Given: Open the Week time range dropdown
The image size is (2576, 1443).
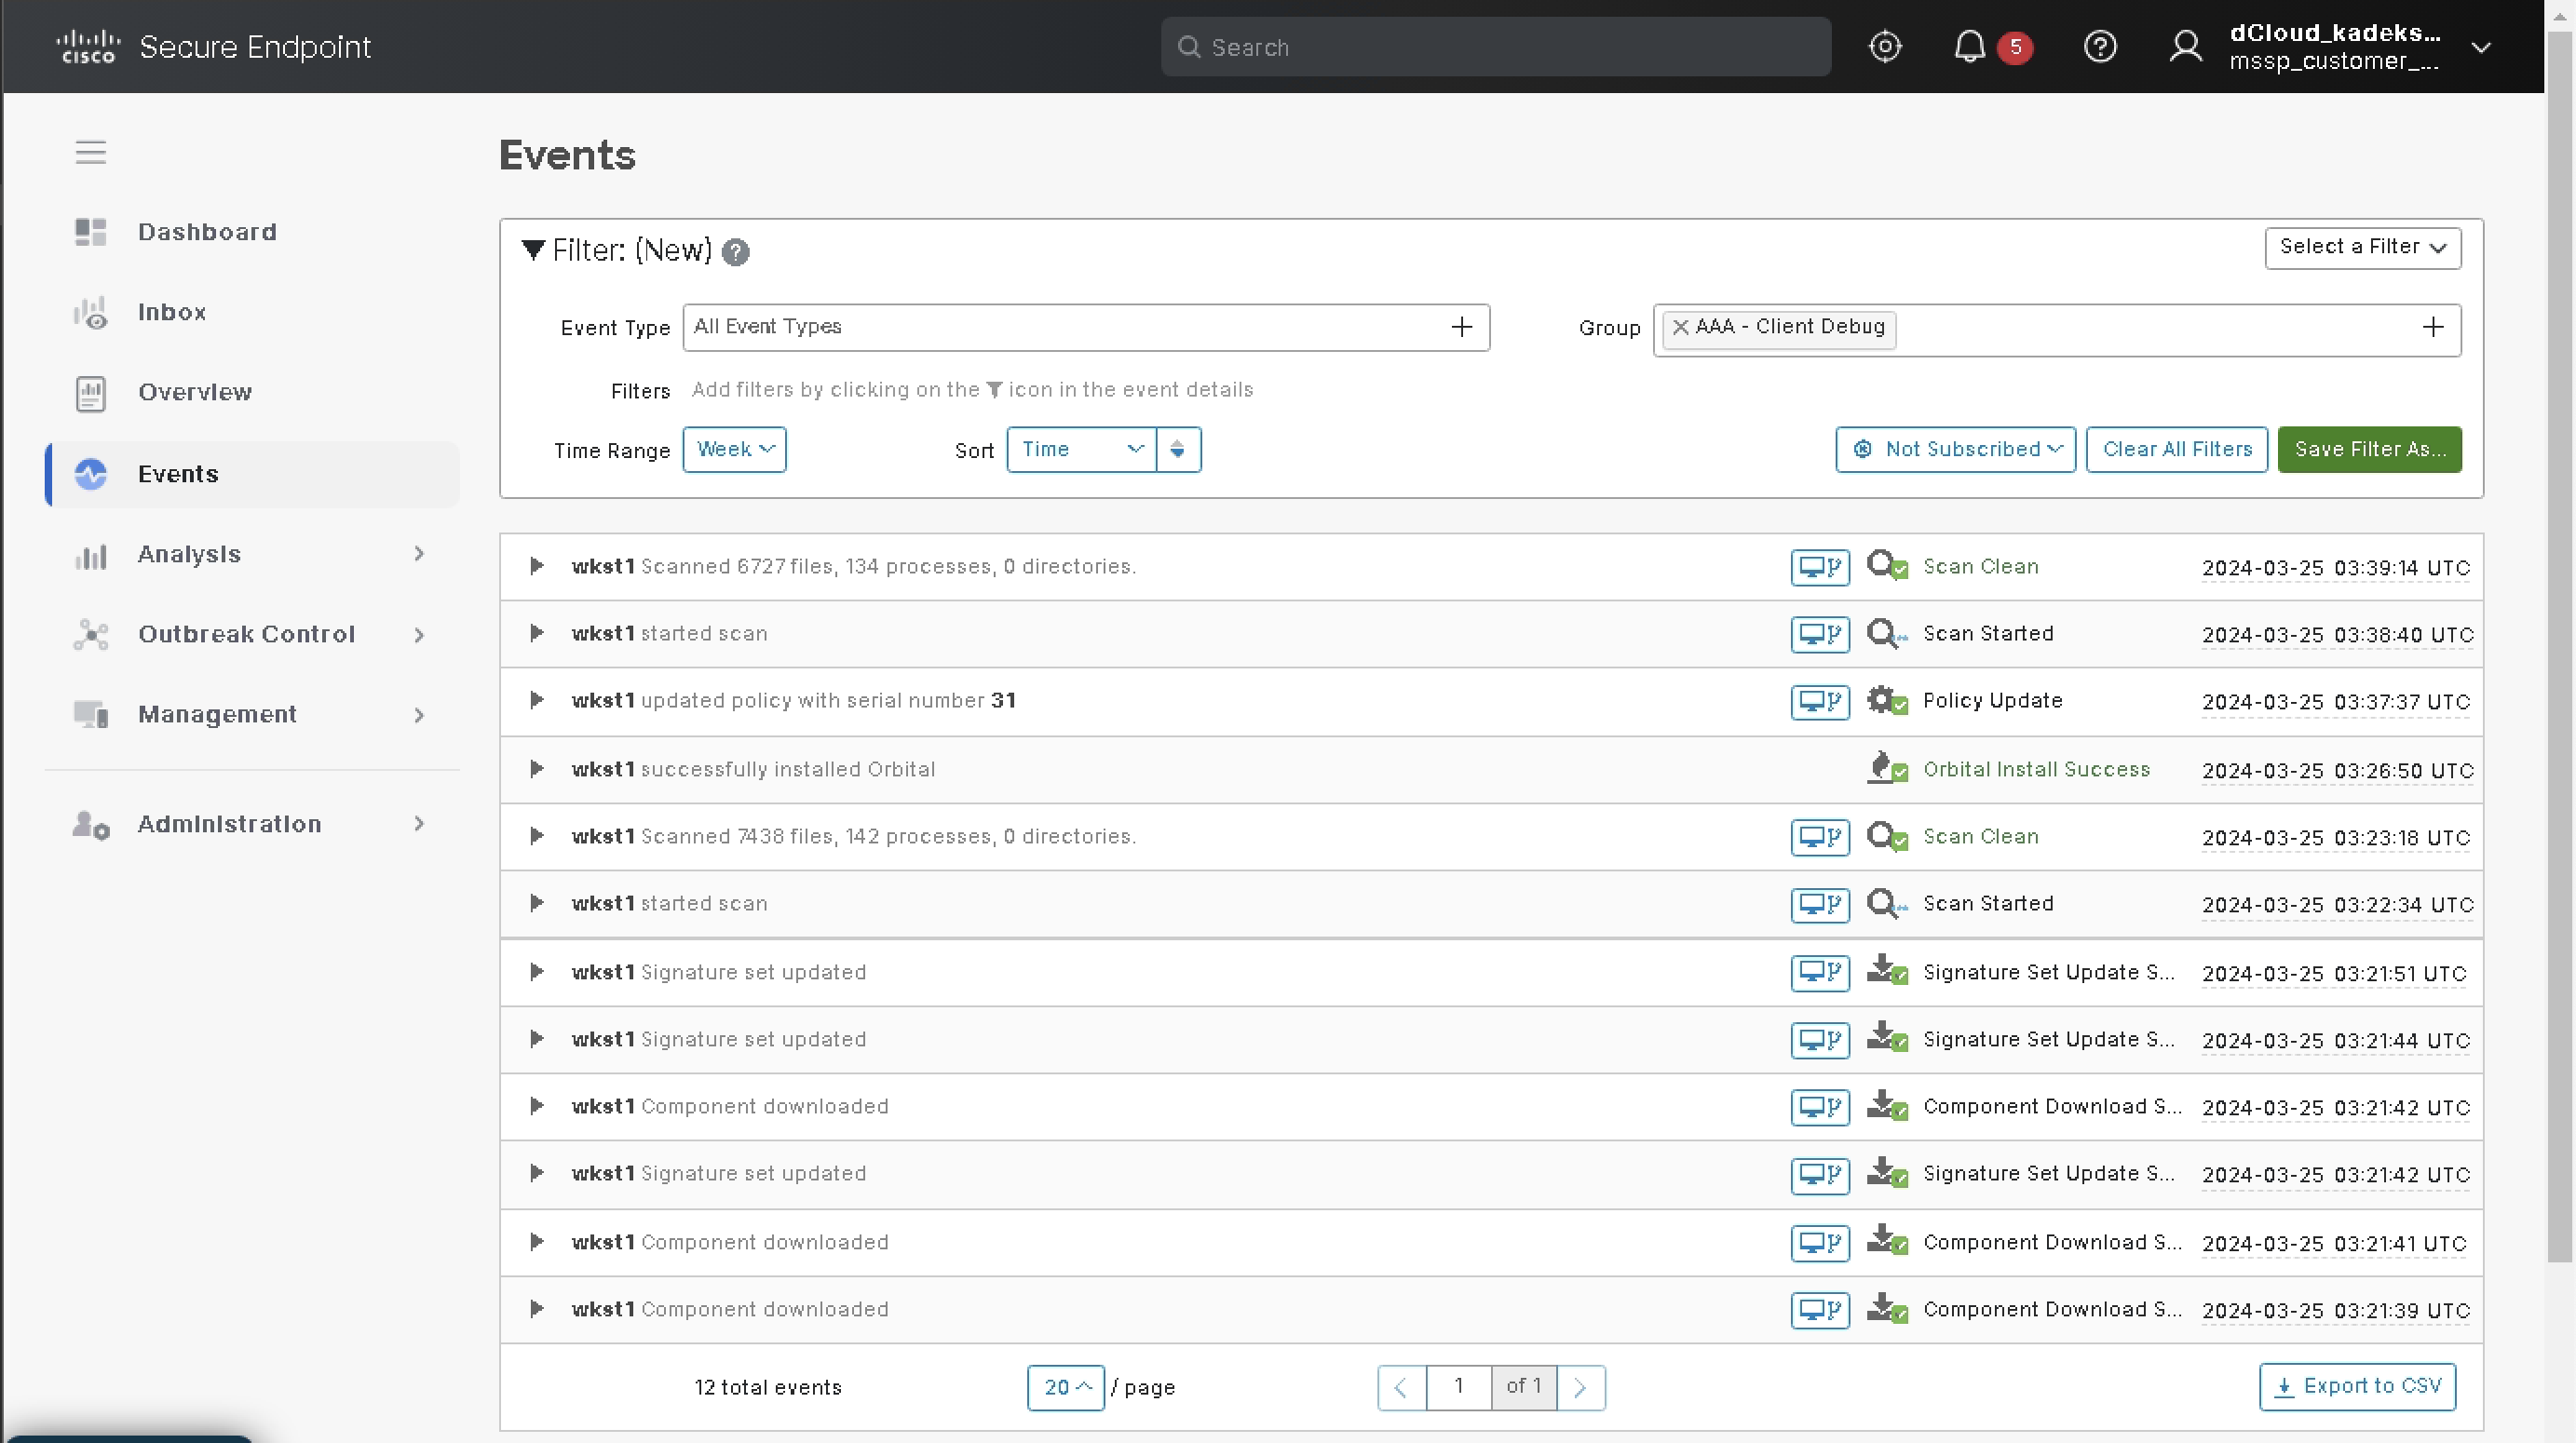Looking at the screenshot, I should coord(734,450).
